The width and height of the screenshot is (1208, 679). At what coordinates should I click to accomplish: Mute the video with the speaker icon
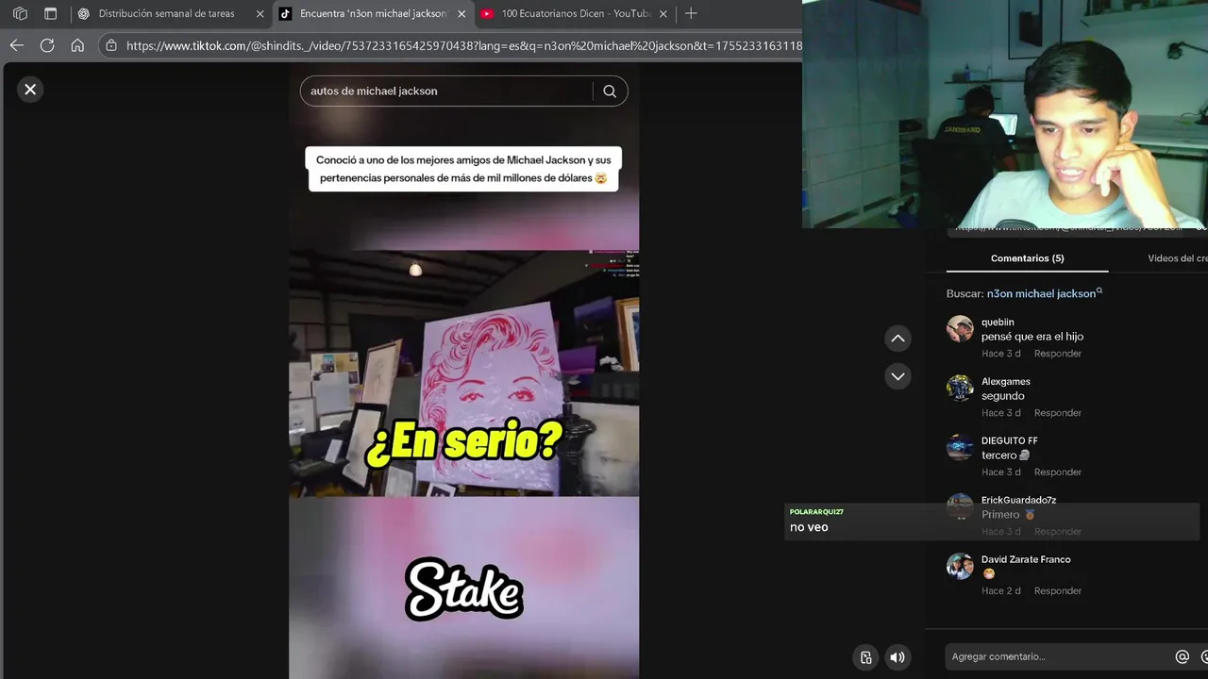coord(898,657)
